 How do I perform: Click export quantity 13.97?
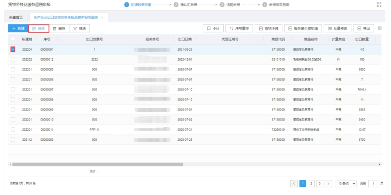coord(362,130)
